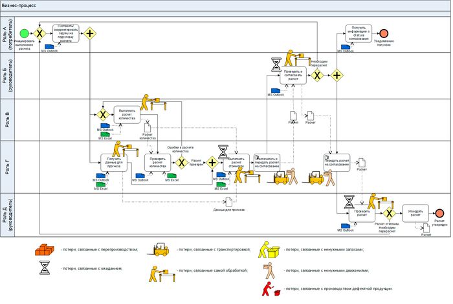Click the 'Выполнить расчет количества' task
Screen dimensions: 453x304
(x=127, y=114)
